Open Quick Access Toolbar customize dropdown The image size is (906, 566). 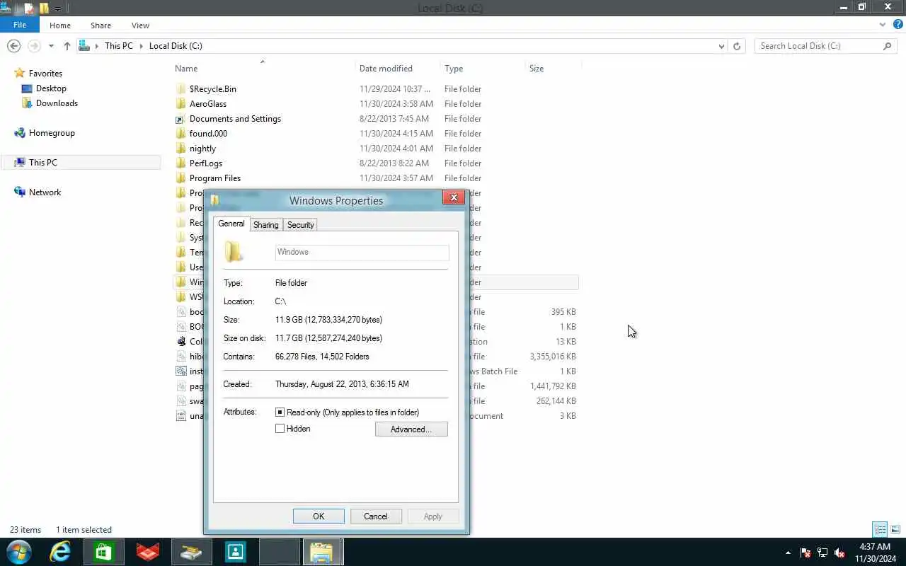tap(58, 9)
